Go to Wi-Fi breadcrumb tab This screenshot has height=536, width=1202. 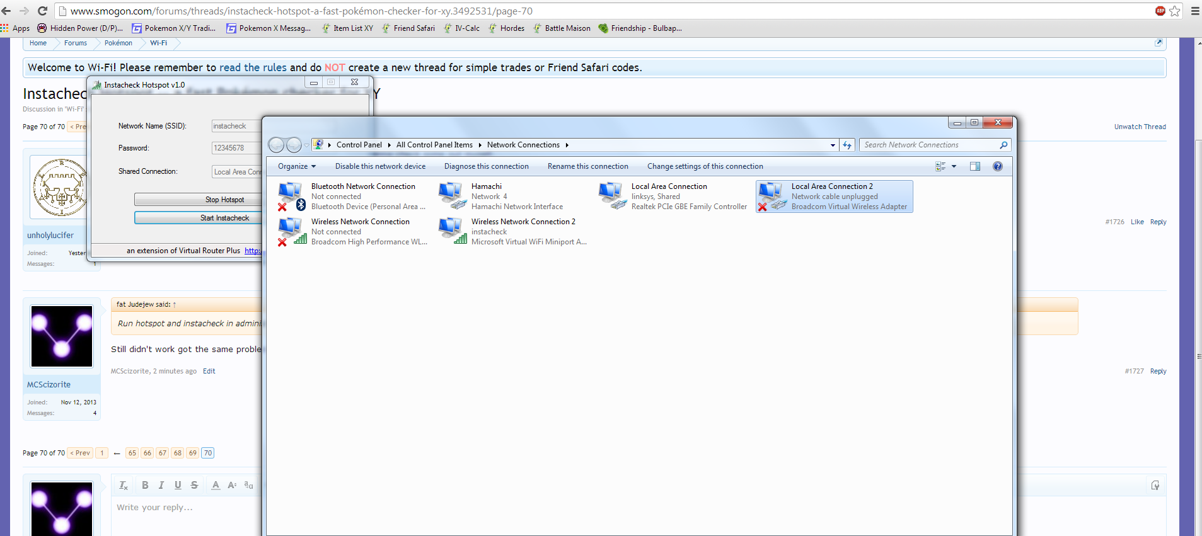pos(158,43)
